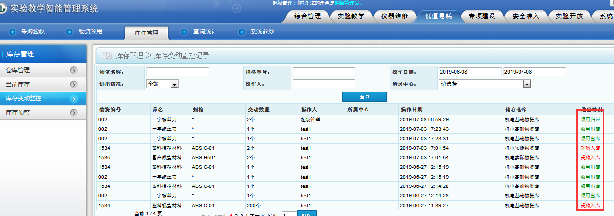Switch to the 实验教学 top tab

[351, 16]
